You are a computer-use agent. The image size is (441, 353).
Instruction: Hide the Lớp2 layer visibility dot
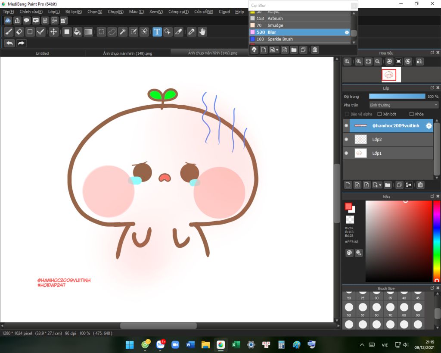pyautogui.click(x=346, y=140)
